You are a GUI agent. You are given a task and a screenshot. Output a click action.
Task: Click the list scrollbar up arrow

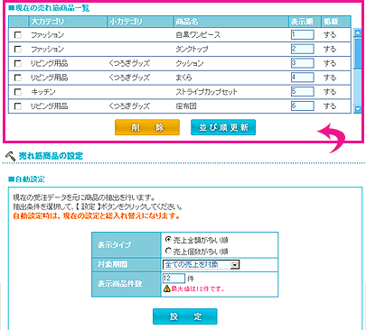point(358,32)
